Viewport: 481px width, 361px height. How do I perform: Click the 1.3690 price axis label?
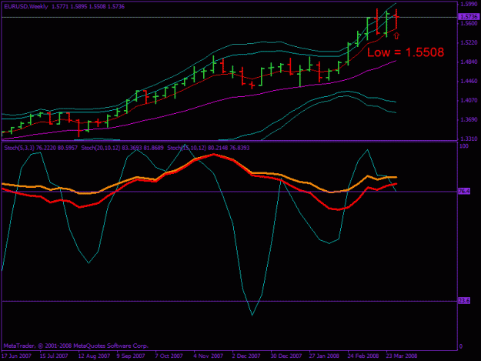pyautogui.click(x=469, y=119)
